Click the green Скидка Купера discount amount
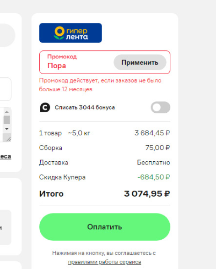The image size is (216, 269). click(154, 177)
